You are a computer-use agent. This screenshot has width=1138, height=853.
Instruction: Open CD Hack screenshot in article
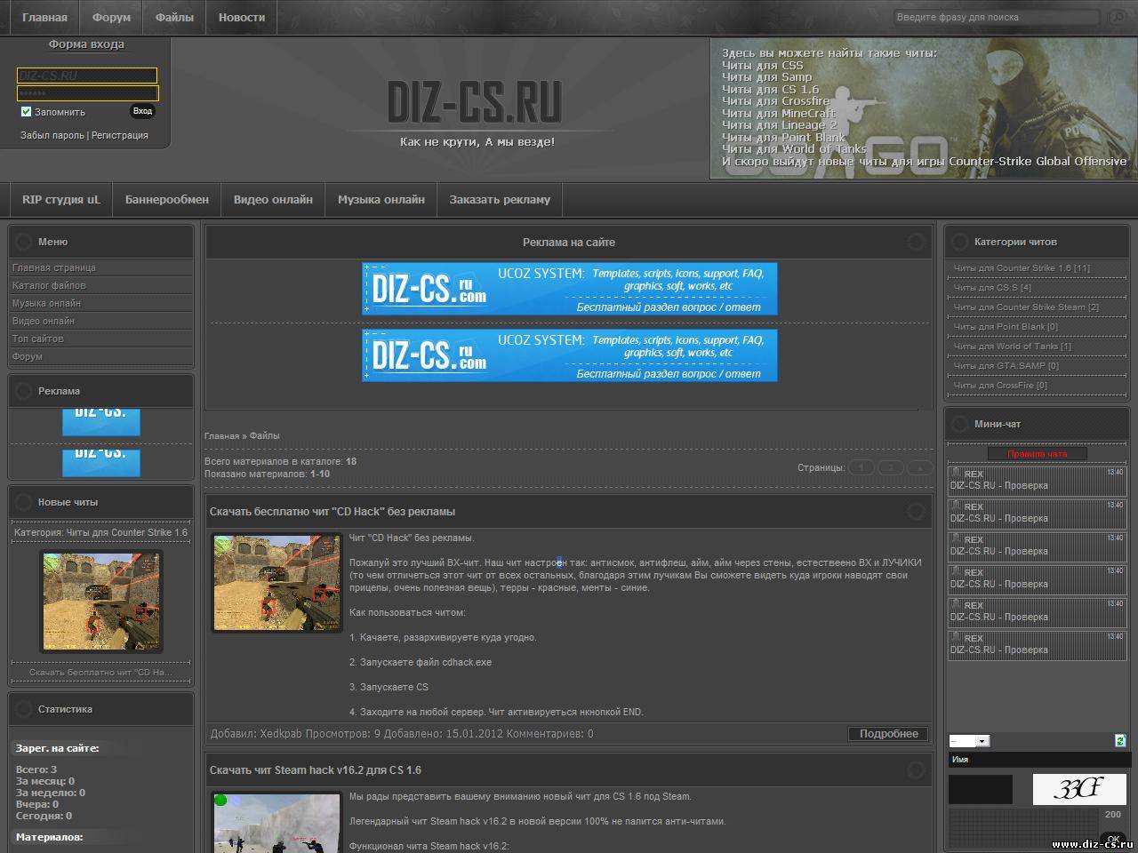[x=276, y=582]
